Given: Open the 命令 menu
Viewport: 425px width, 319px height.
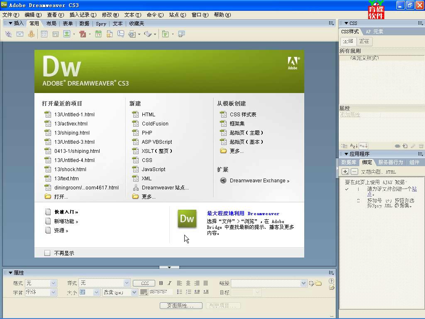Looking at the screenshot, I should [155, 15].
